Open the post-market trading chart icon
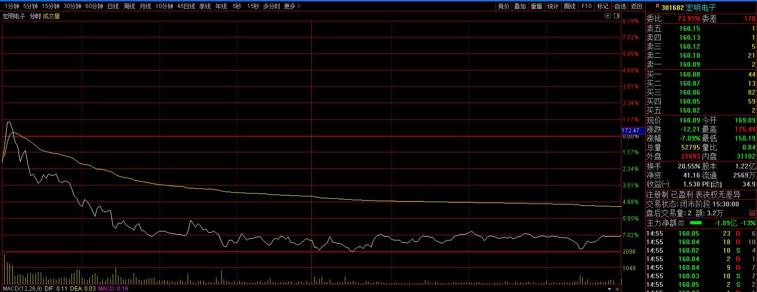Screen dimensions: 757x292 click(x=752, y=213)
